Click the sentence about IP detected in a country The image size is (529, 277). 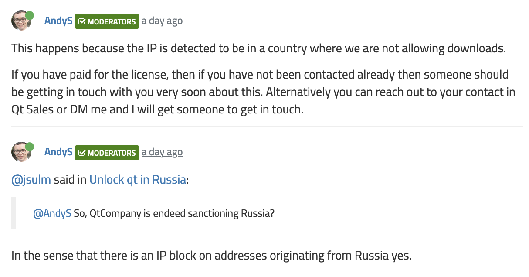259,48
